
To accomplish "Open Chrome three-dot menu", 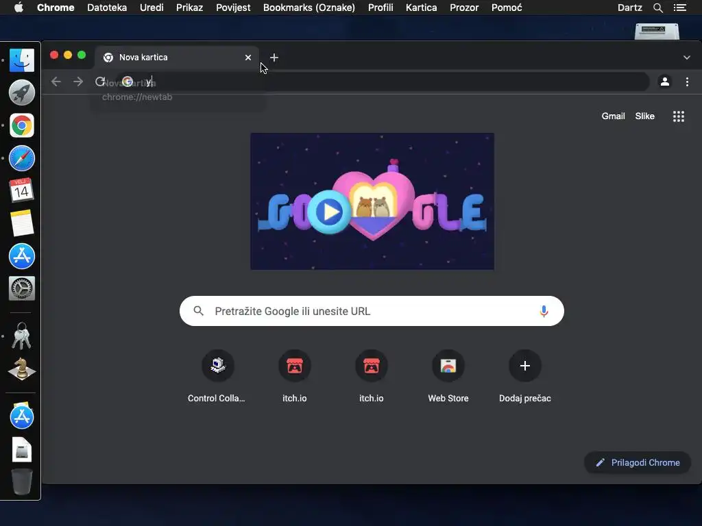I will point(687,82).
